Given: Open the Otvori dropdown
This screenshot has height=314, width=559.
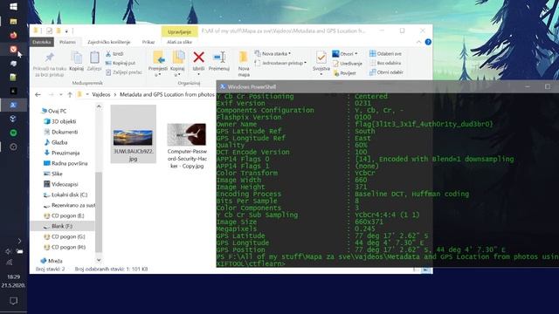Looking at the screenshot, I should pyautogui.click(x=345, y=54).
